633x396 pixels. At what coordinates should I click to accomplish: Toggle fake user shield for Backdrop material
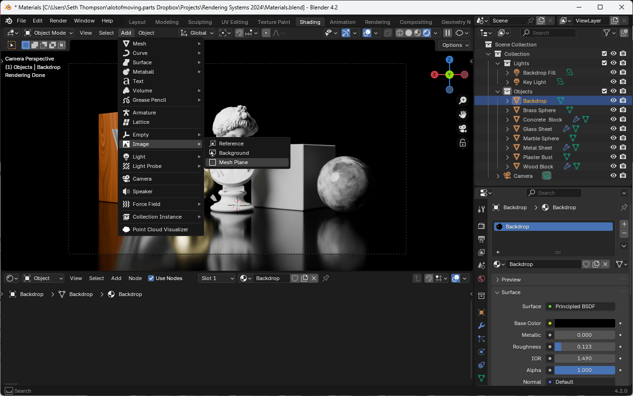[x=586, y=264]
